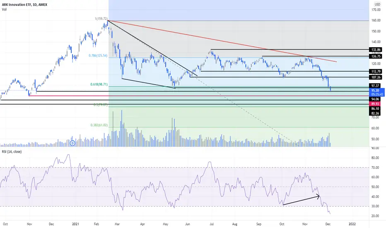This screenshot has height=228, width=386.
Task: Click the 86.10 price level label
Action: [x=375, y=109]
